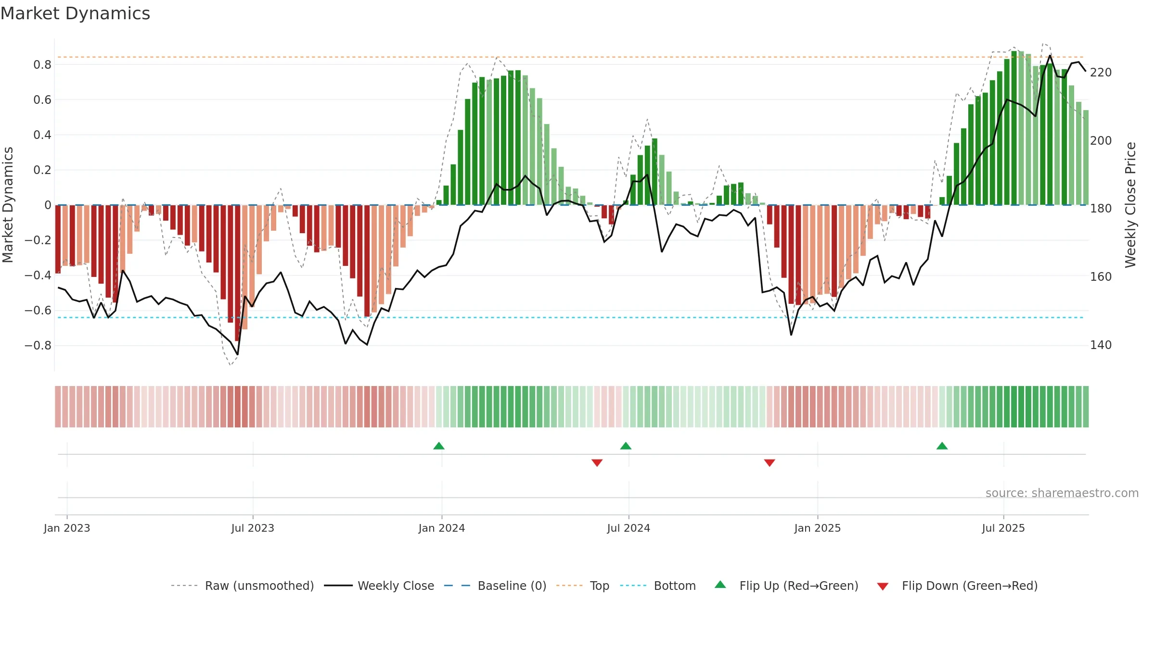Toggle the Flip Up (Red→Green) legend entry
Viewport: 1155px width, 649px height.
[x=786, y=586]
